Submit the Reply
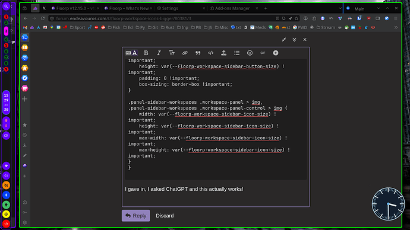Viewport: 410px width, 230px height. tap(135, 216)
